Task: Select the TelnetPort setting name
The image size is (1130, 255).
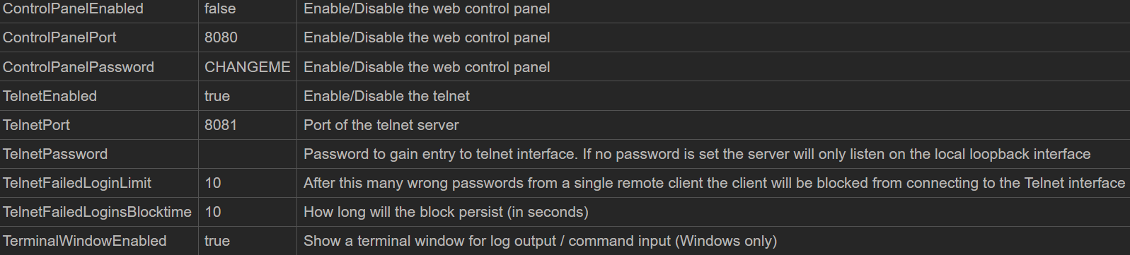Action: click(37, 125)
